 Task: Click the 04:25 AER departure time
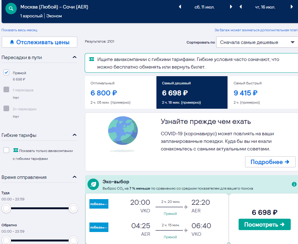[x=141, y=226]
